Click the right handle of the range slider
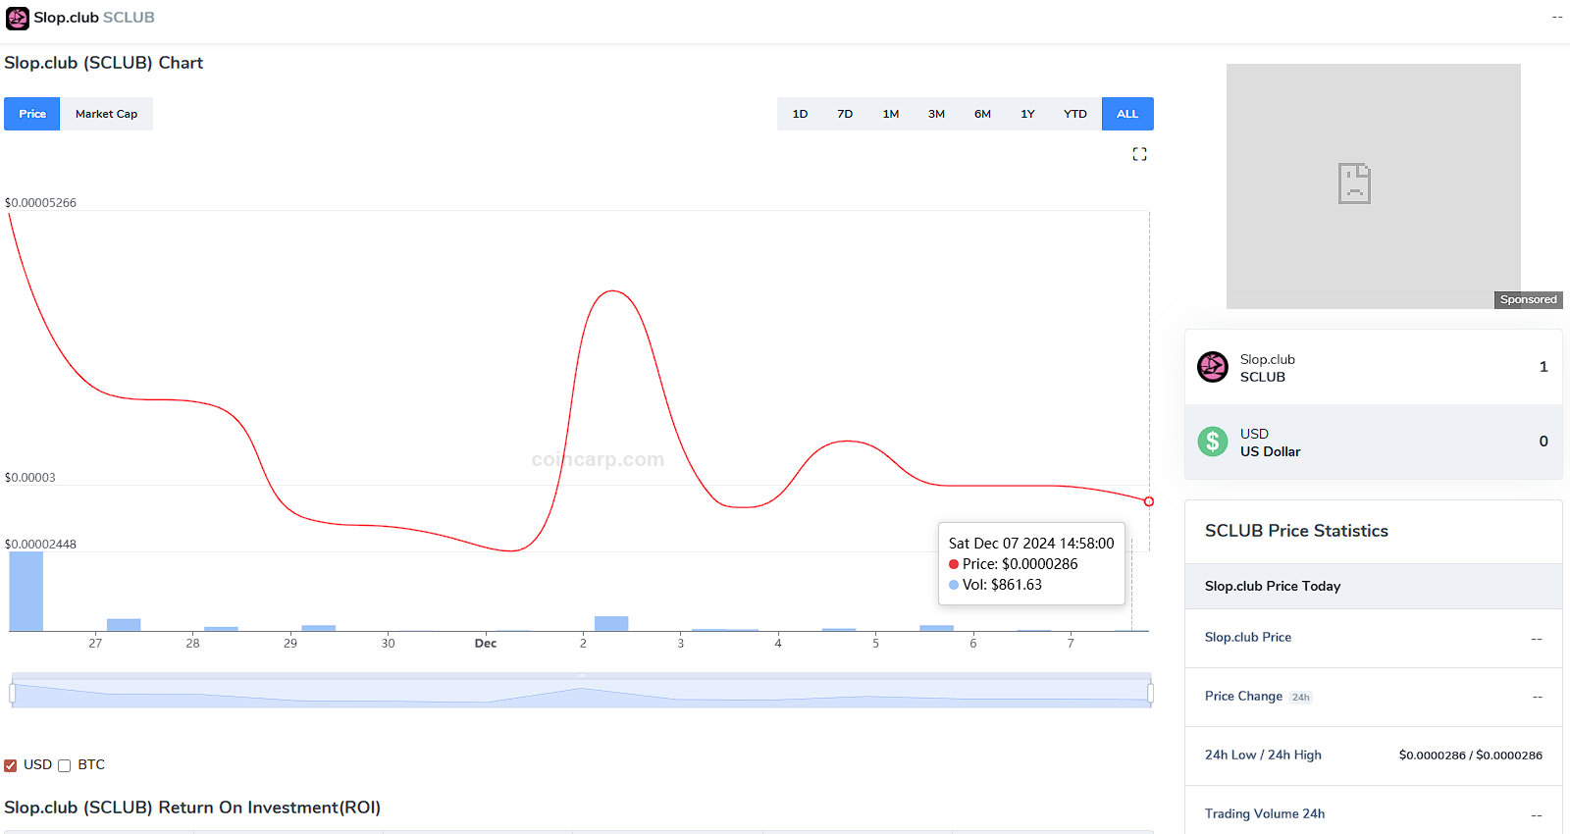The height and width of the screenshot is (834, 1570). coord(1150,694)
